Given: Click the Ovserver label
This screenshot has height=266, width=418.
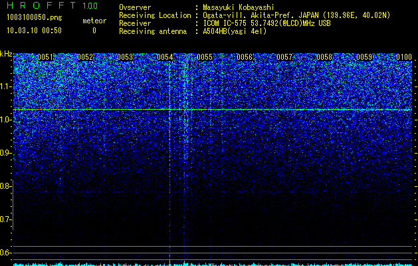Looking at the screenshot, I should 135,7.
